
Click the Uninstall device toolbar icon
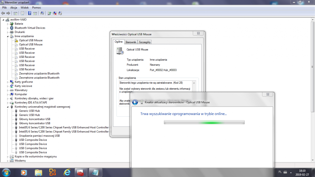[54, 13]
